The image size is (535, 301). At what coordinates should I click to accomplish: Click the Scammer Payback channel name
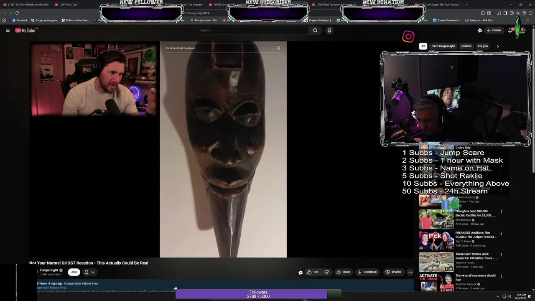pyautogui.click(x=466, y=284)
